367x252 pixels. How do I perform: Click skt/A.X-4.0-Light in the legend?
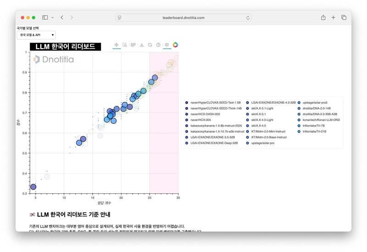(260, 120)
